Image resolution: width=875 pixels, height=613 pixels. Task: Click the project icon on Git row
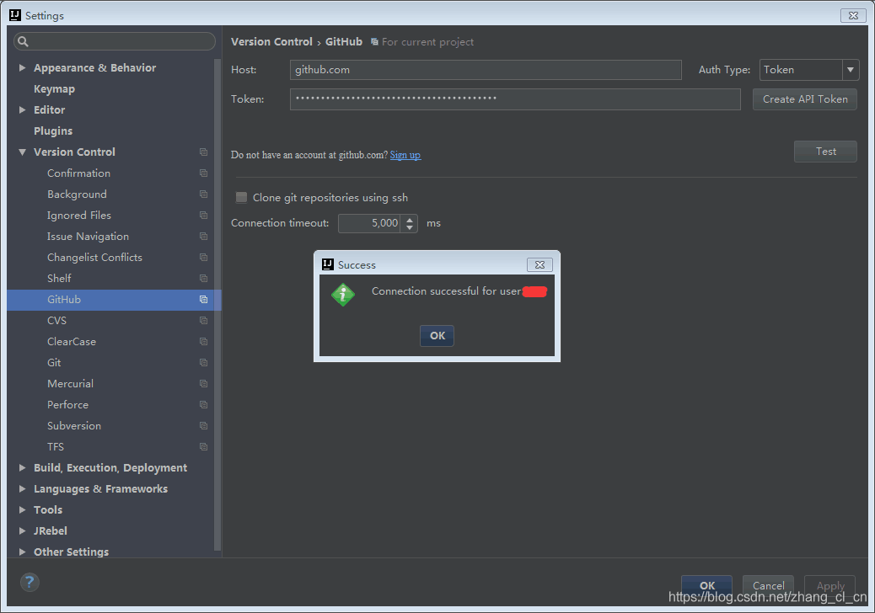[204, 363]
